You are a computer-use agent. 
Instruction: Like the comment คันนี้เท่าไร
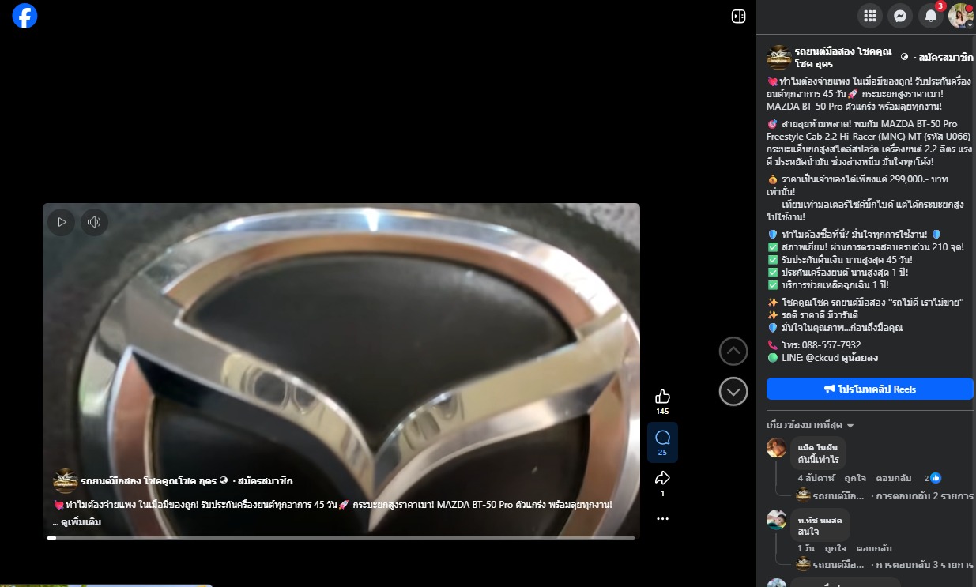click(854, 478)
